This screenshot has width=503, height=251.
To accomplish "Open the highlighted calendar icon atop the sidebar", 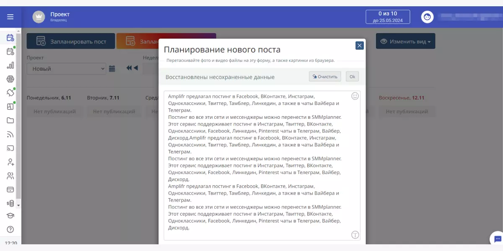I will pos(10,38).
